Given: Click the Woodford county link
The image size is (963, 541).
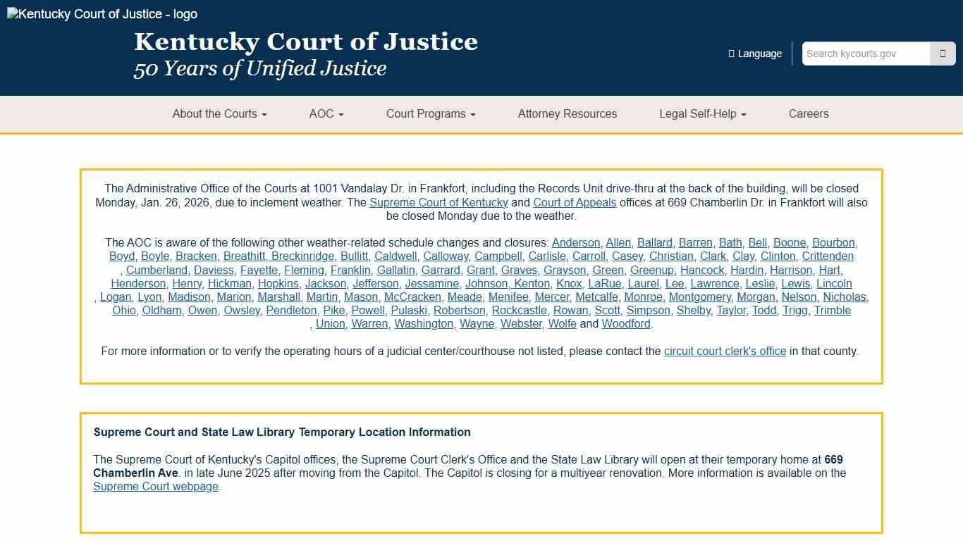Looking at the screenshot, I should point(625,323).
